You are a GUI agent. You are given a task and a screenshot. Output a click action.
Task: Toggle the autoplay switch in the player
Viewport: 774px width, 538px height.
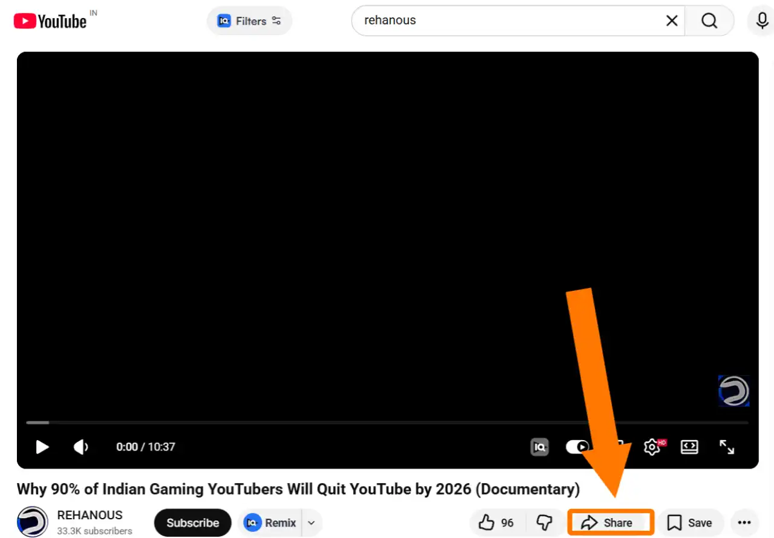coord(576,447)
